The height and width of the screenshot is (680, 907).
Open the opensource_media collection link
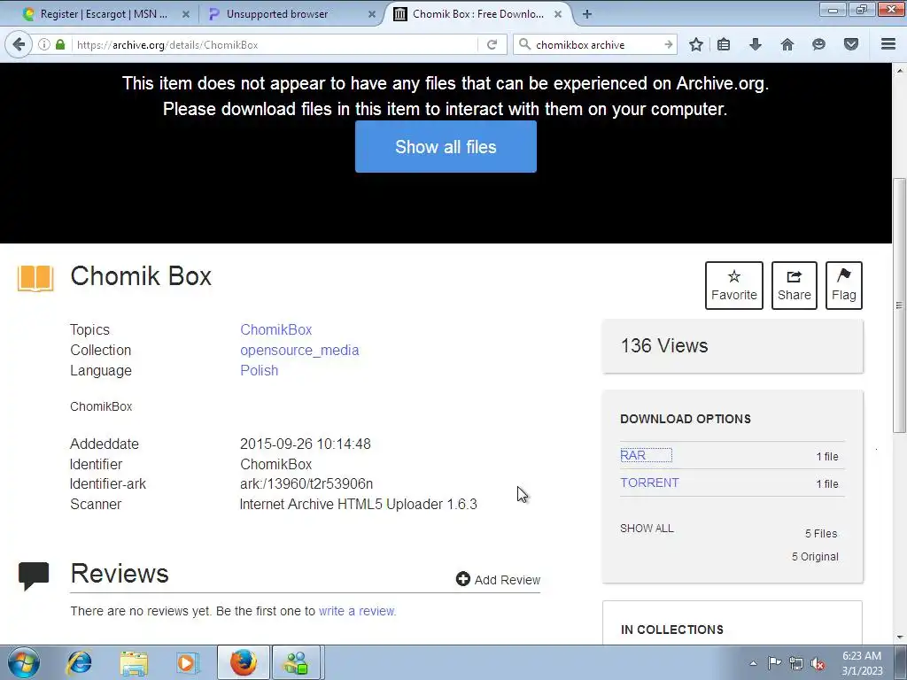pos(299,350)
